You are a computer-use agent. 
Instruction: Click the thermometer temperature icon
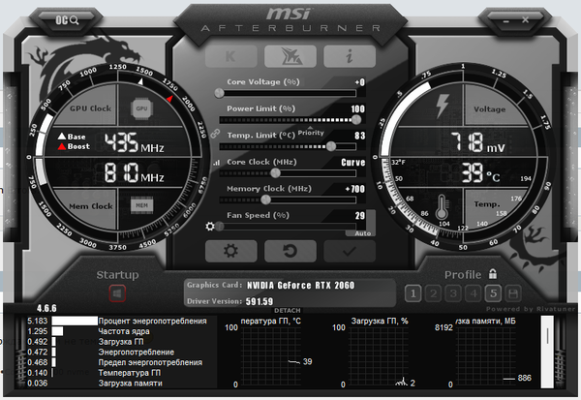tap(442, 207)
